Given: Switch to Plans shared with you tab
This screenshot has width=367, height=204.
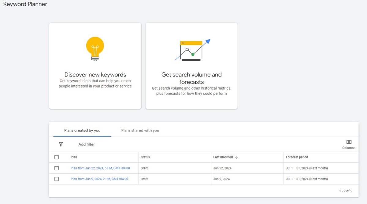Looking at the screenshot, I should (140, 130).
